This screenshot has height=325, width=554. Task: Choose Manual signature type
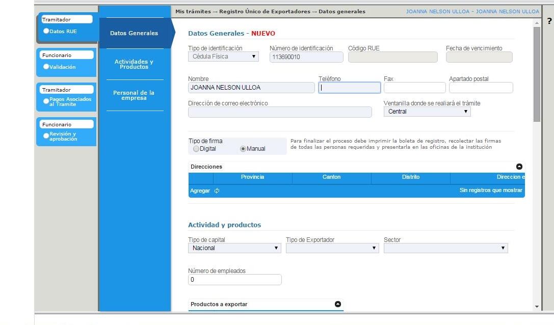click(243, 149)
